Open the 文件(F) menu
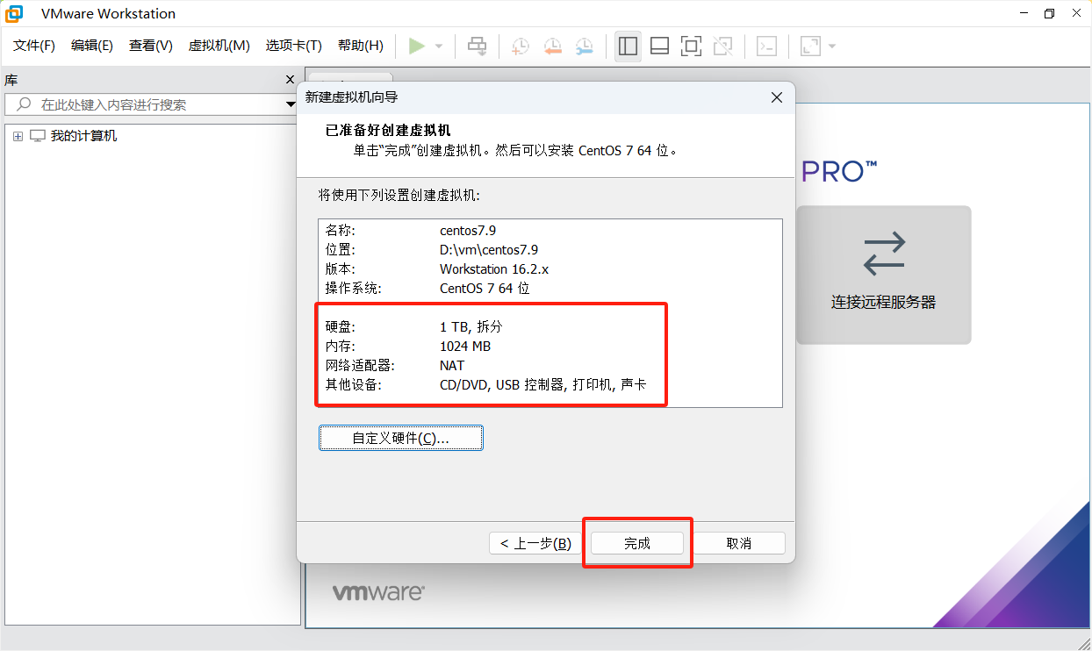This screenshot has width=1092, height=651. pyautogui.click(x=34, y=46)
